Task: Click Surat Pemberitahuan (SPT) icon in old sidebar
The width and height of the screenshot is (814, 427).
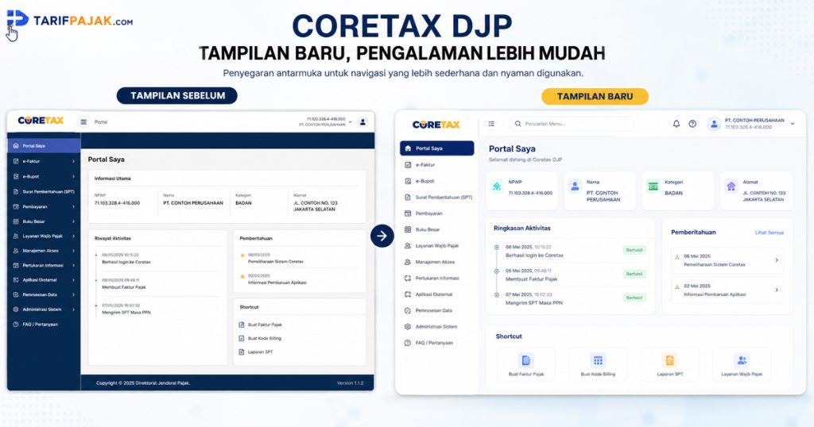Action: tap(16, 192)
